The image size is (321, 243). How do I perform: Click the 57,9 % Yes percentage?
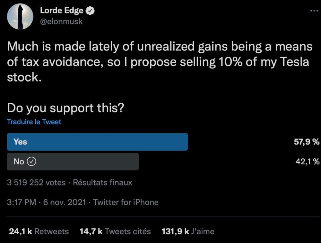[x=307, y=142]
